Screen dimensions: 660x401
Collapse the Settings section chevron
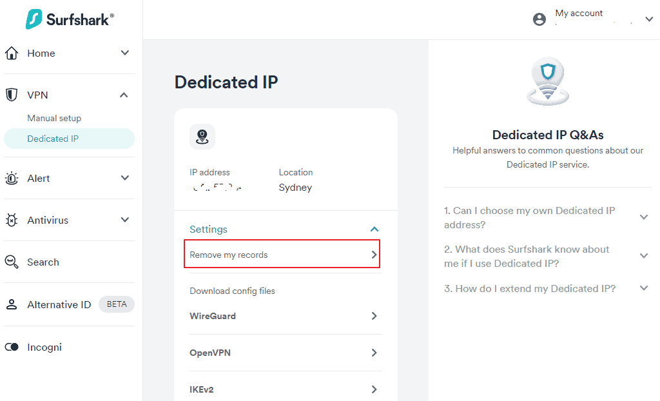pyautogui.click(x=374, y=229)
